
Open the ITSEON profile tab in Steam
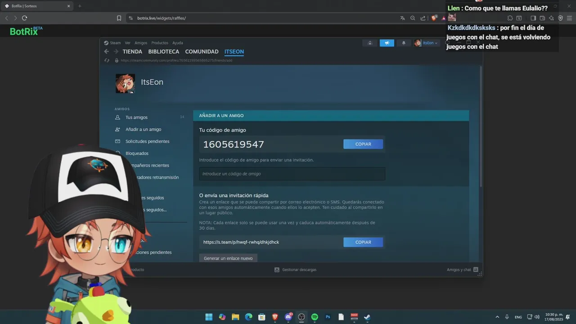[234, 52]
